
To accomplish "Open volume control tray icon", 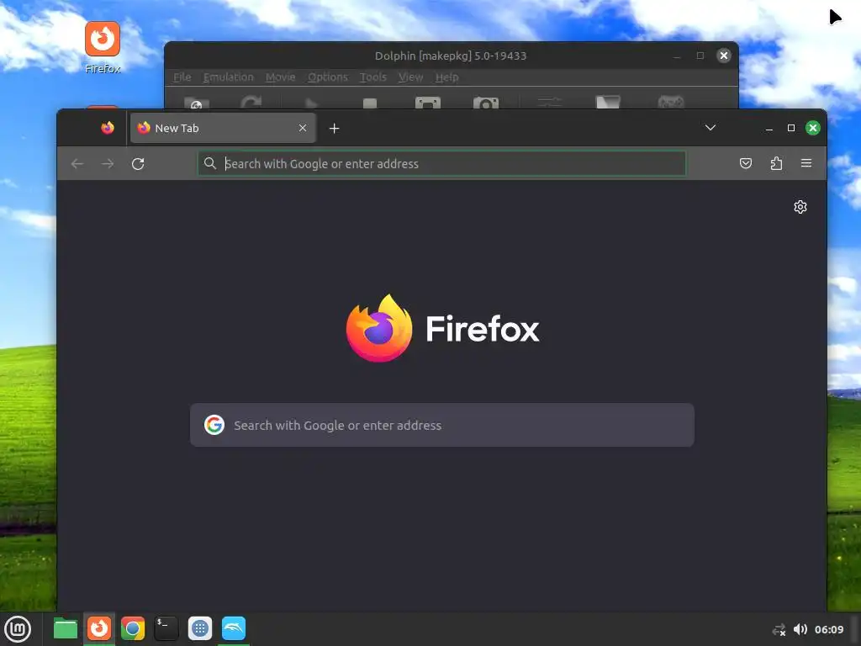I will (800, 629).
